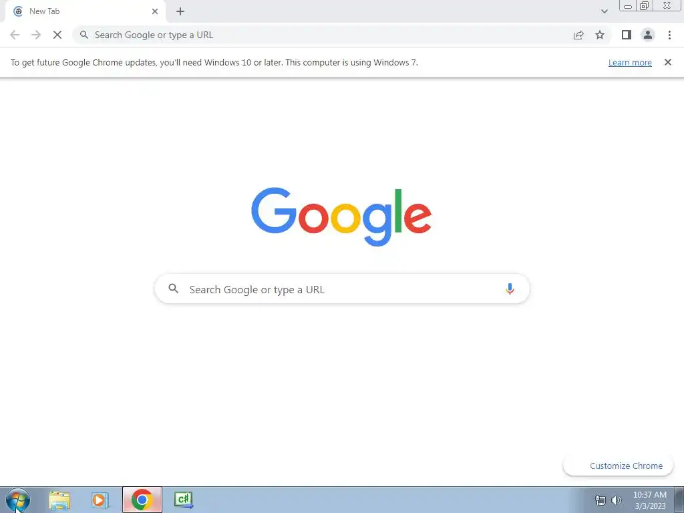Screen dimensions: 684x513
Task: Bookmark this tab with the star icon
Action: click(600, 35)
